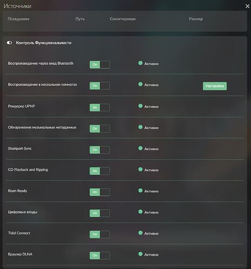Viewport: 251px width, 269px height.
Task: Toggle the Shairport-Sync switch
Action: pos(100,150)
